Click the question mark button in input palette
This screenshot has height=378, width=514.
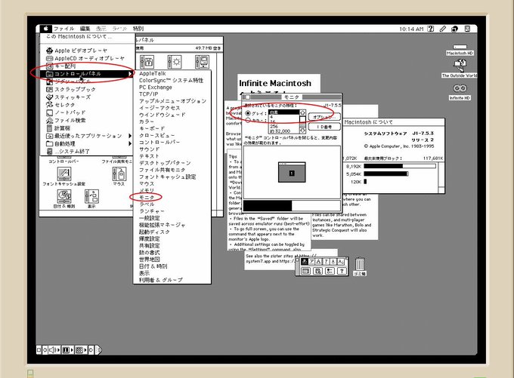[342, 271]
